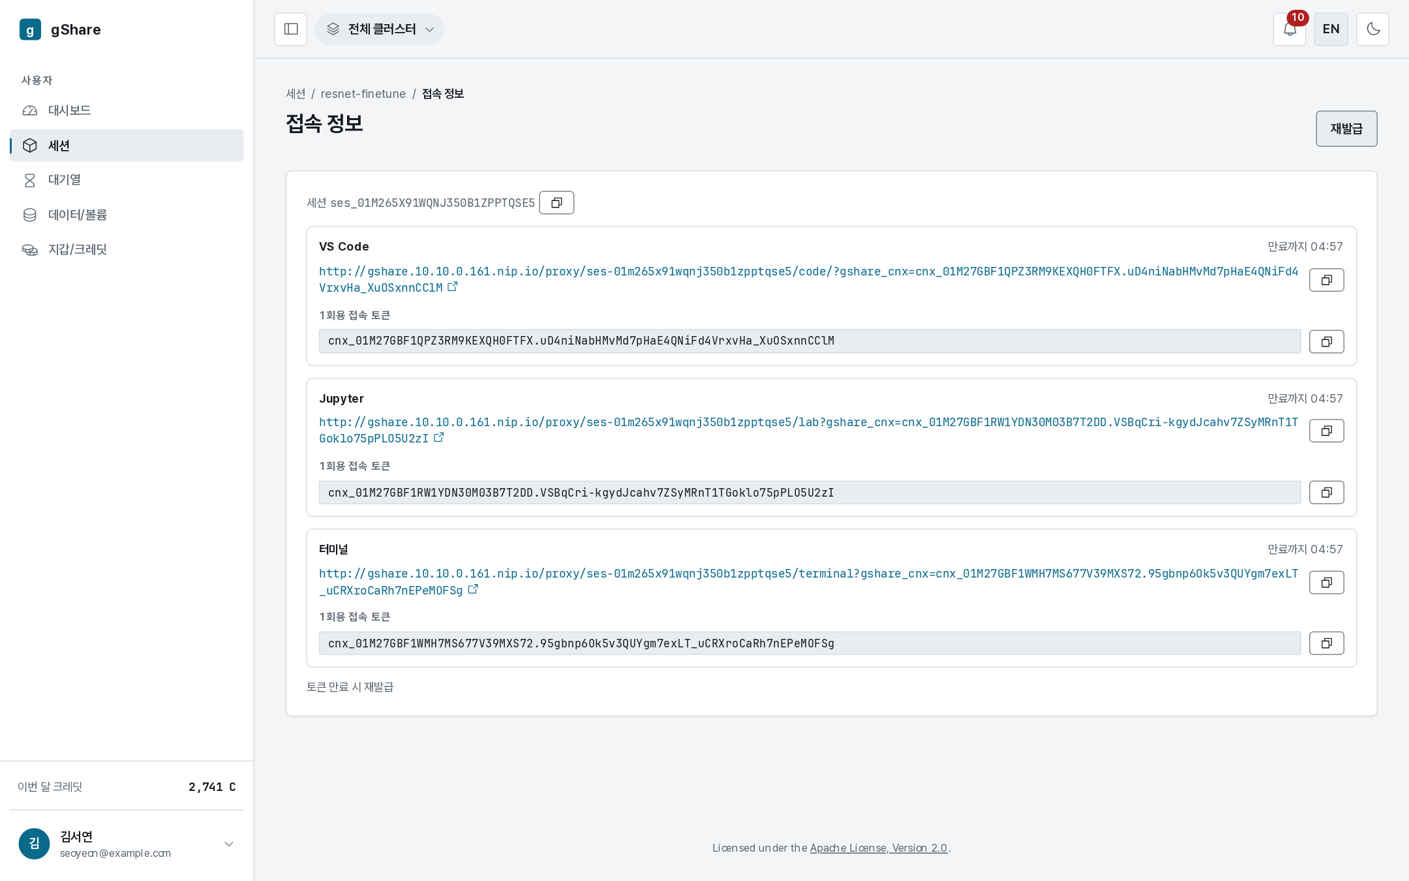Click the VS Code 만료까지 04:57 timer
The height and width of the screenshot is (881, 1409).
[x=1305, y=246]
